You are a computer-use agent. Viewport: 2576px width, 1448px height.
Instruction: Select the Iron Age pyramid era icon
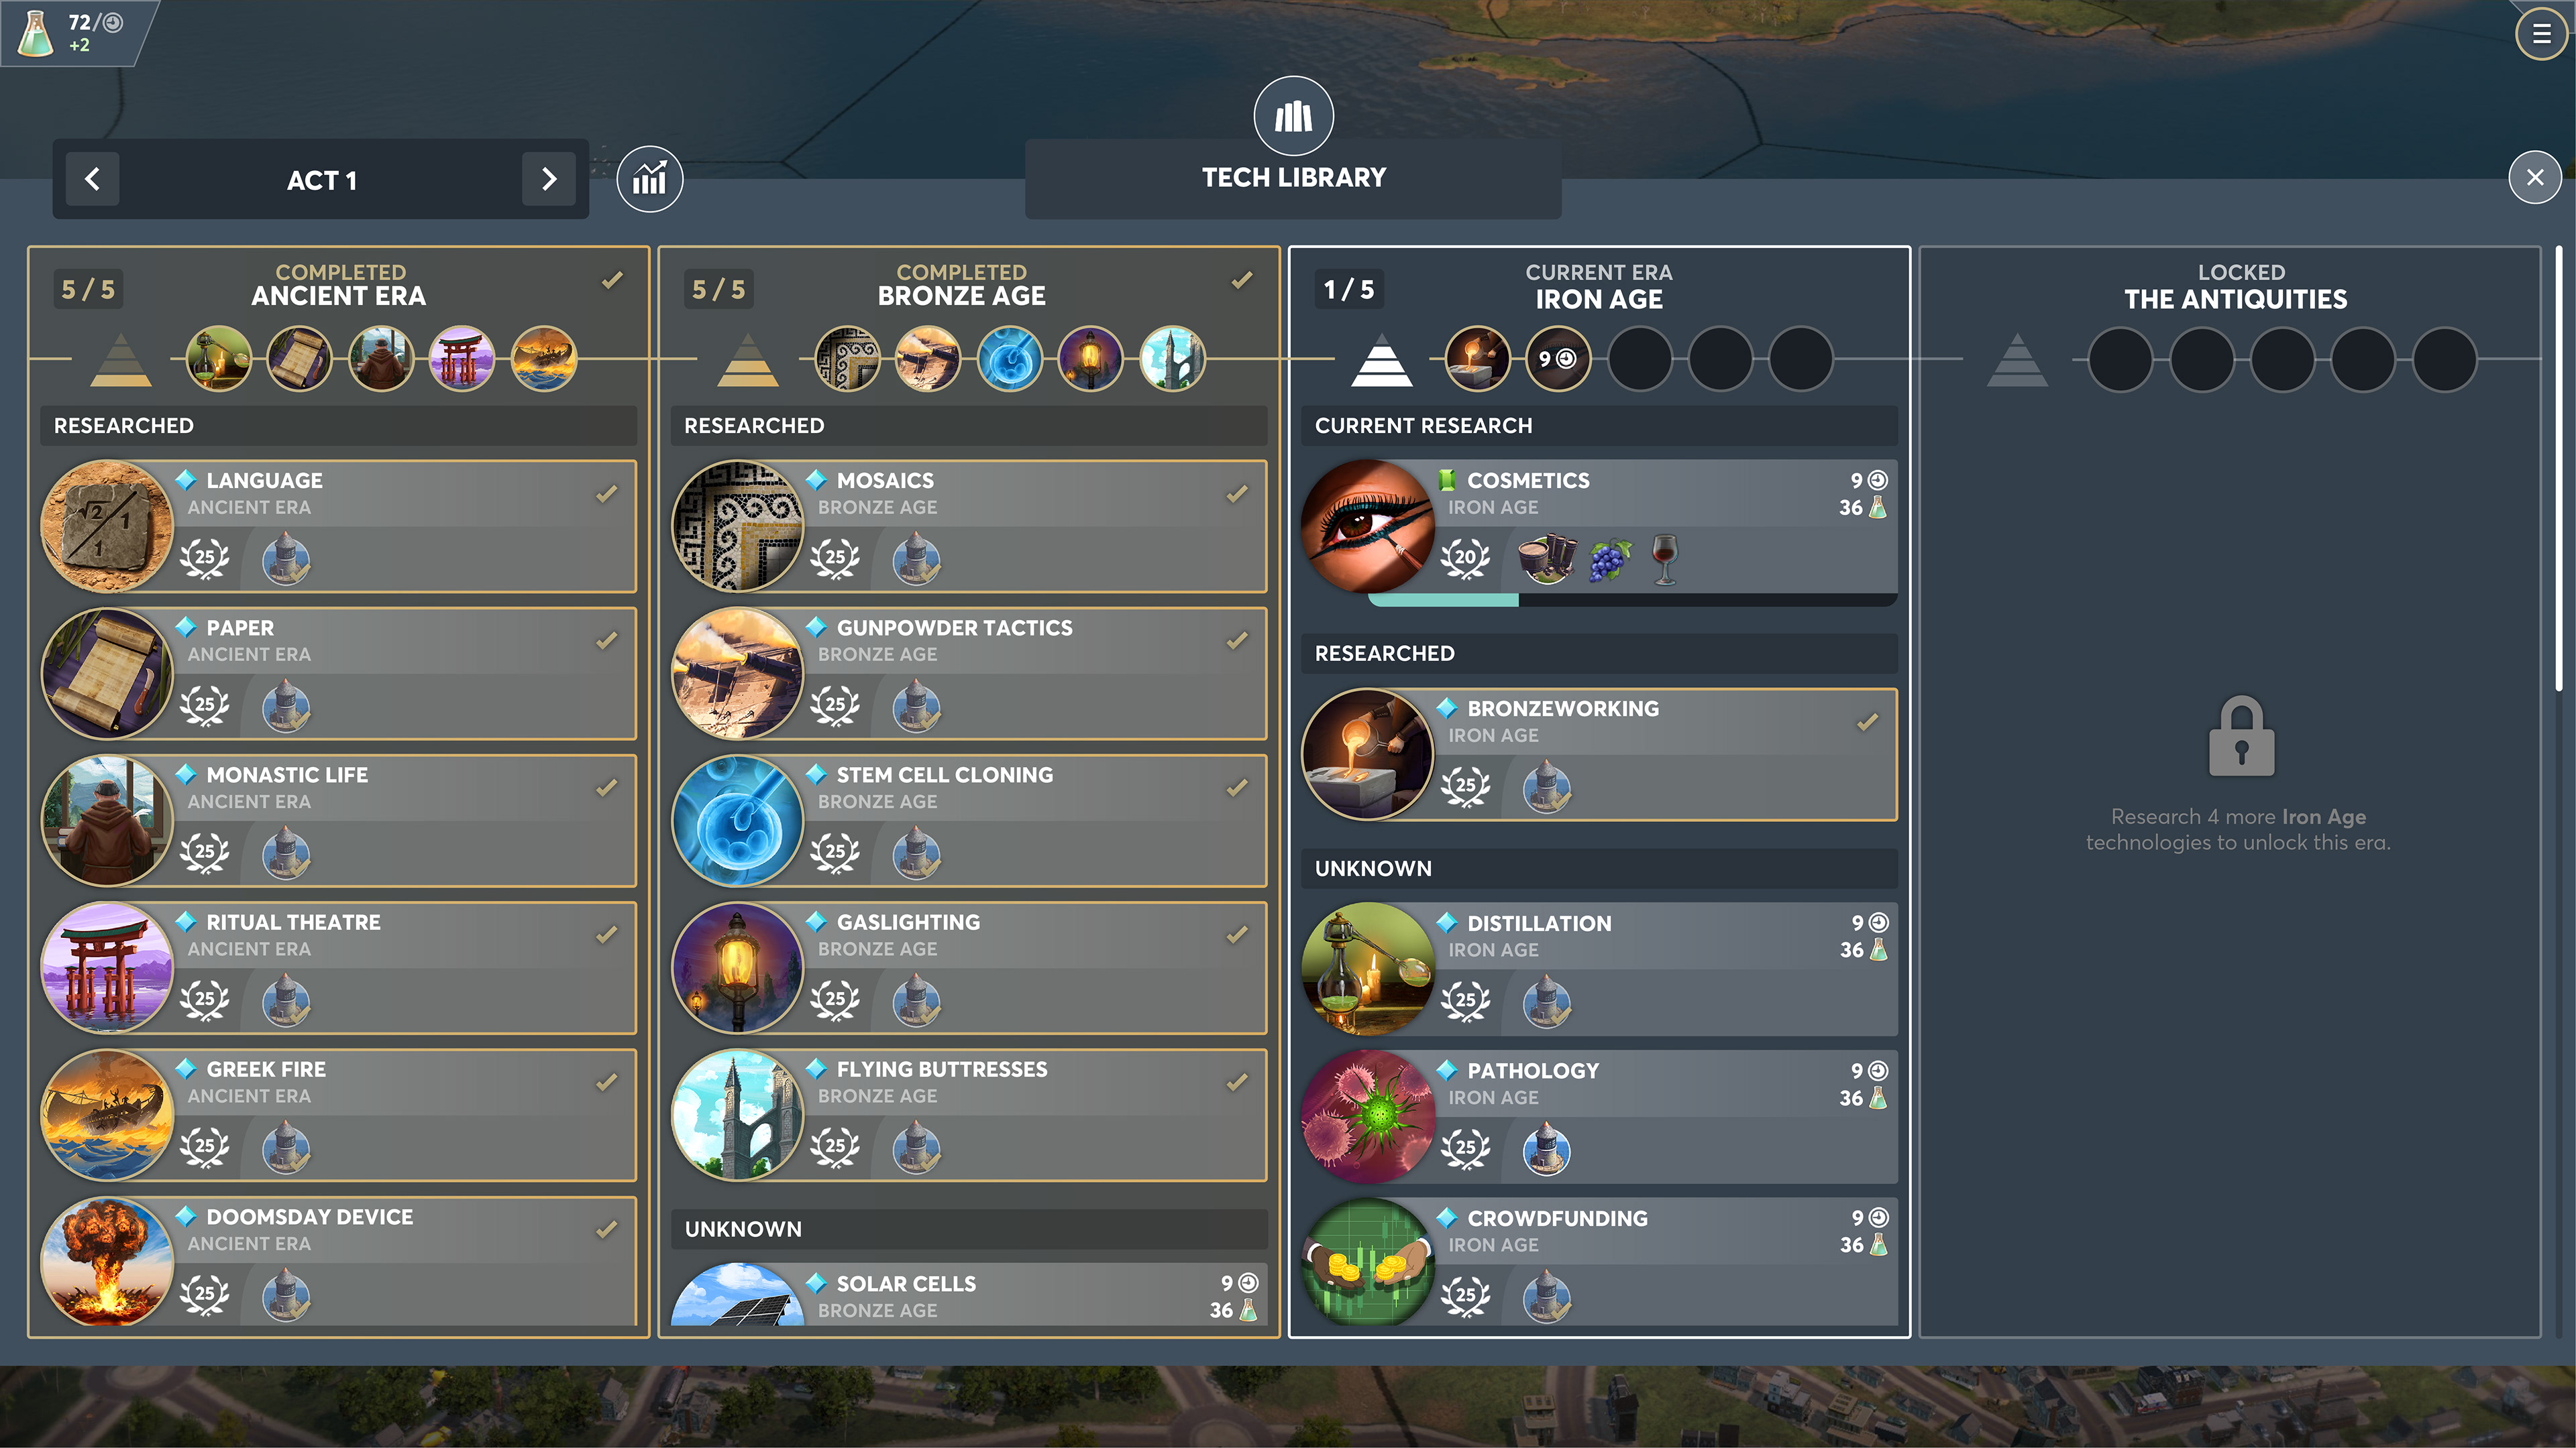[1381, 360]
